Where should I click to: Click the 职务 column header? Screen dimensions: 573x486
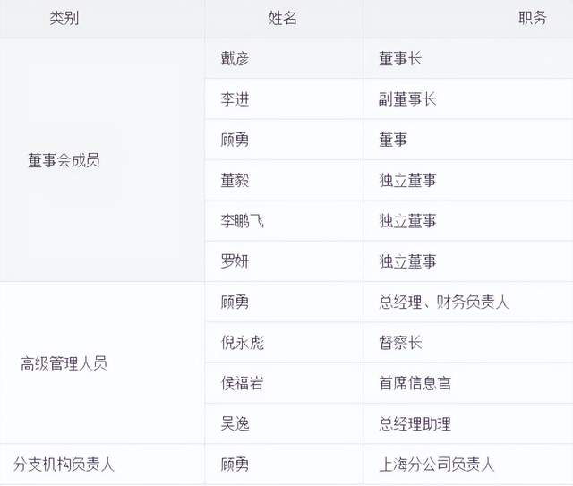point(532,18)
